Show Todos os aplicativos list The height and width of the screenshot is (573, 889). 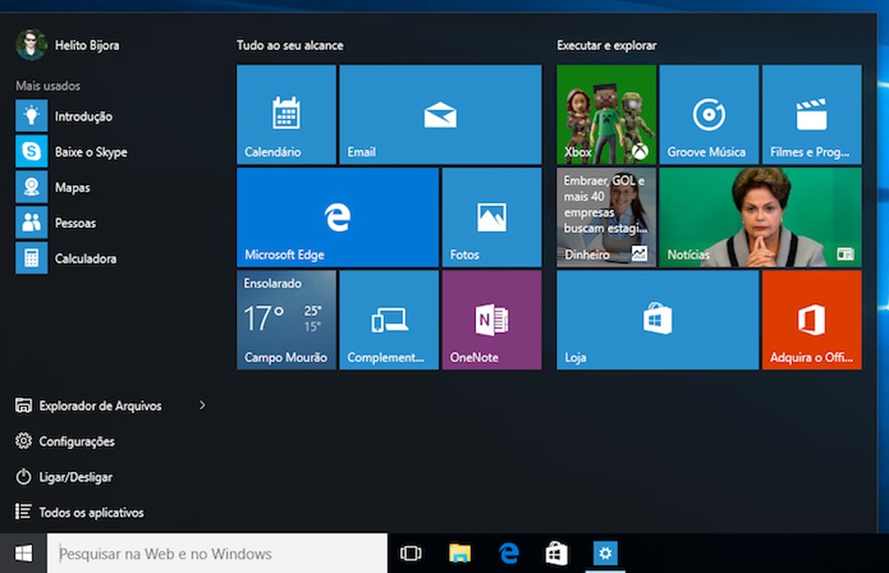click(90, 512)
